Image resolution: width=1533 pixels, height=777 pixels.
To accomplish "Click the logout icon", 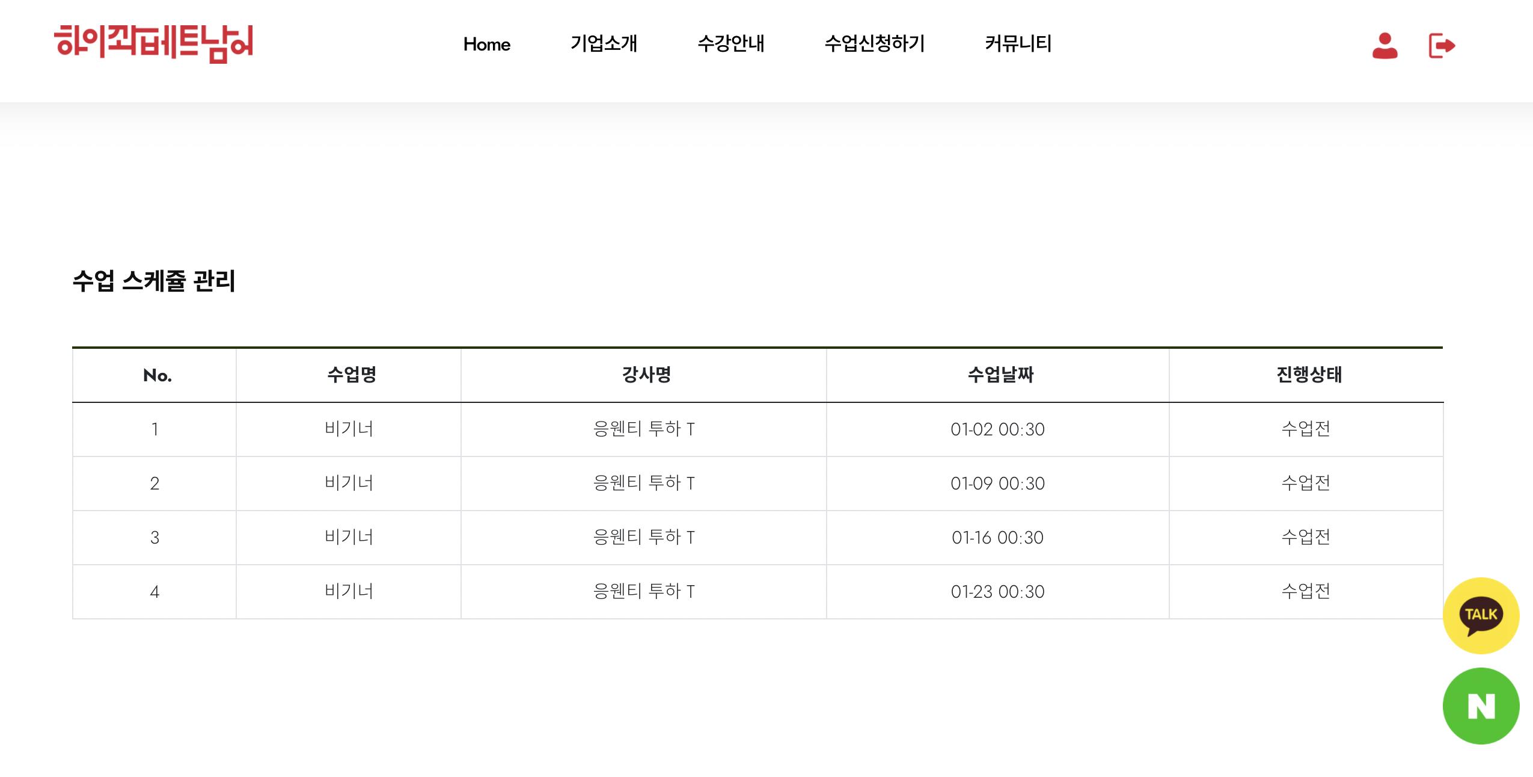I will [x=1442, y=46].
